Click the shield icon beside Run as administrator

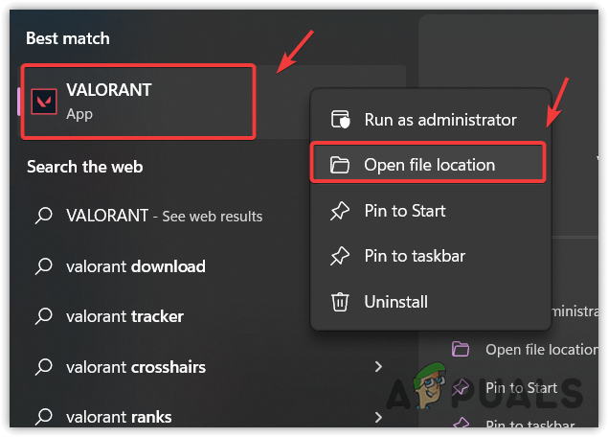point(340,120)
